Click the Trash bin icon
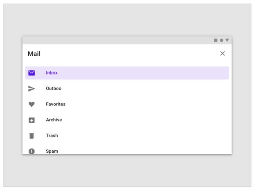 [31, 136]
